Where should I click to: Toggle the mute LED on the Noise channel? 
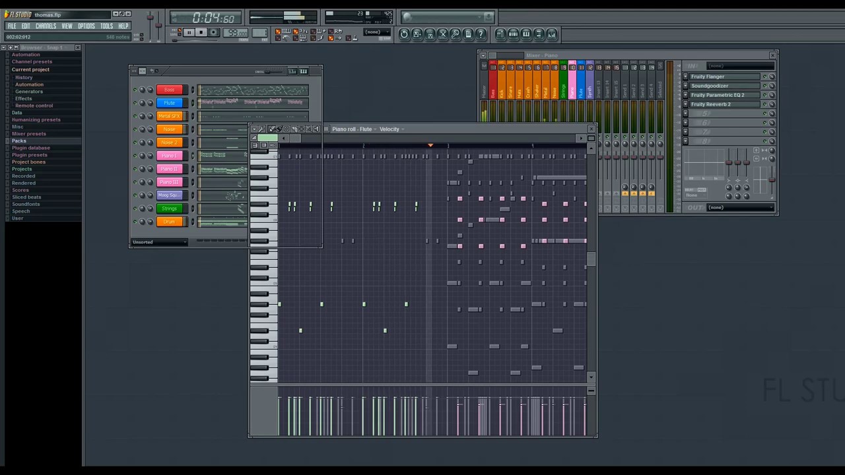pos(135,129)
